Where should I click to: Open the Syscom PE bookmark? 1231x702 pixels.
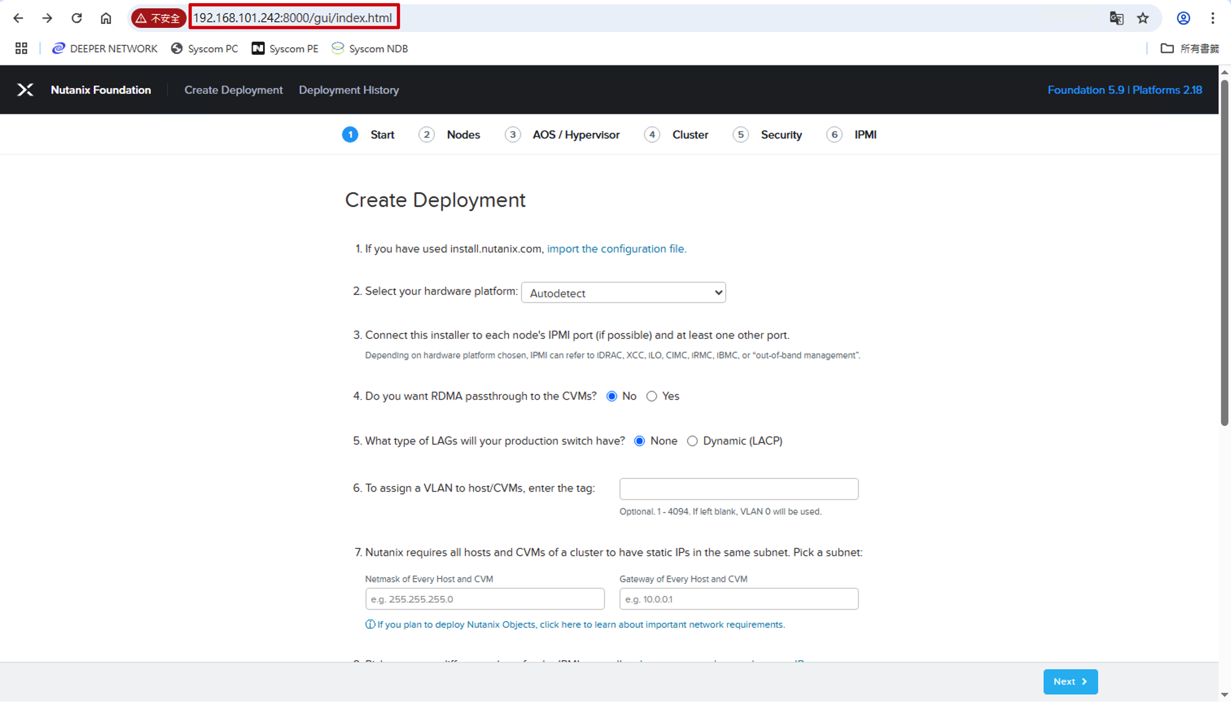tap(285, 48)
